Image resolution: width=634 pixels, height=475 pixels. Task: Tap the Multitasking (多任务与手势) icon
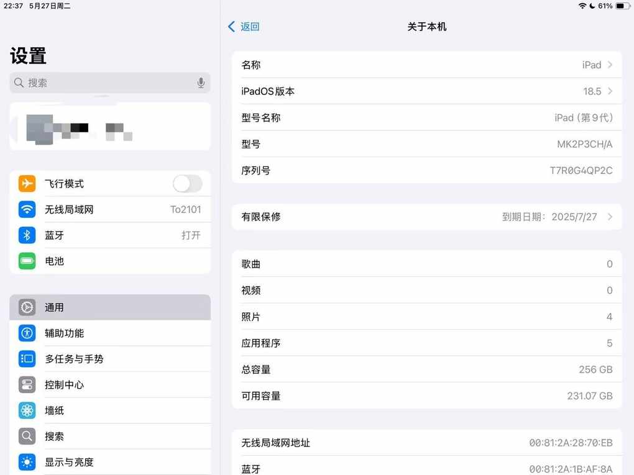click(x=27, y=359)
